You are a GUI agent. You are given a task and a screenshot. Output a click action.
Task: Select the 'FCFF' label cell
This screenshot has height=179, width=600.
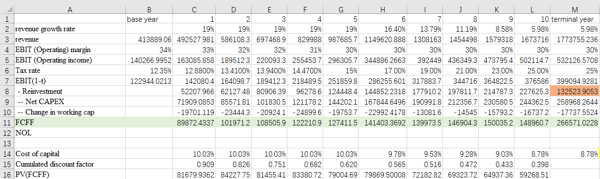(x=69, y=123)
